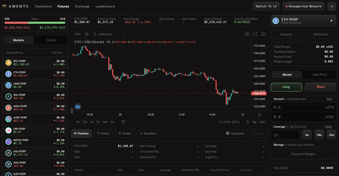Click the chart undo arrow
The width and height of the screenshot is (339, 176).
point(118,34)
